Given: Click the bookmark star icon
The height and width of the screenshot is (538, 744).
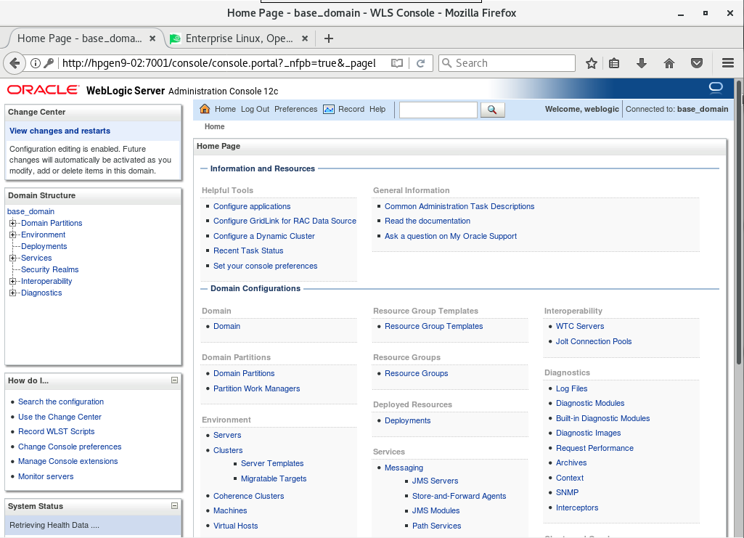Looking at the screenshot, I should pyautogui.click(x=591, y=63).
